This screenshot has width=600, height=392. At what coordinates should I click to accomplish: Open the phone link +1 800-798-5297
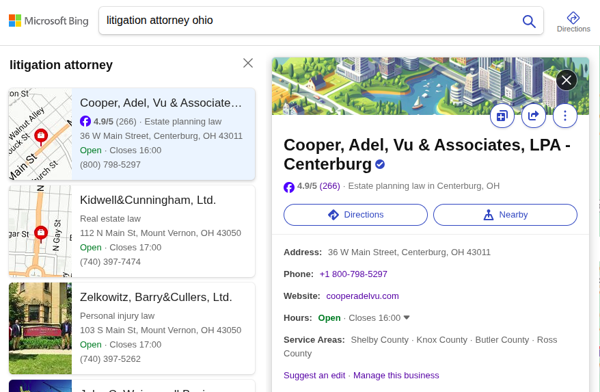pos(353,274)
